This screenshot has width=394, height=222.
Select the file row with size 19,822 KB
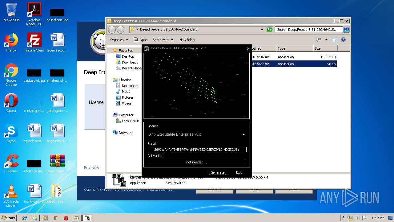[x=294, y=57]
